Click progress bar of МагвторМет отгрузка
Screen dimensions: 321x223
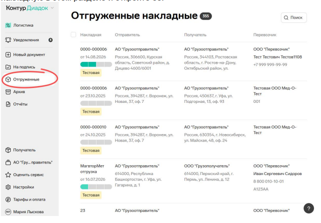point(96,187)
